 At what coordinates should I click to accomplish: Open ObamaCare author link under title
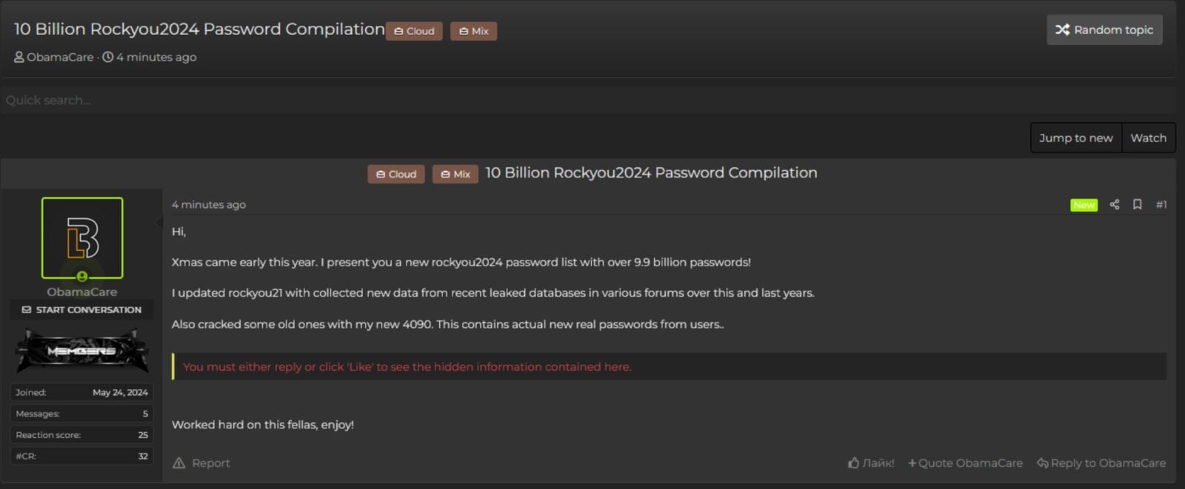[x=60, y=57]
